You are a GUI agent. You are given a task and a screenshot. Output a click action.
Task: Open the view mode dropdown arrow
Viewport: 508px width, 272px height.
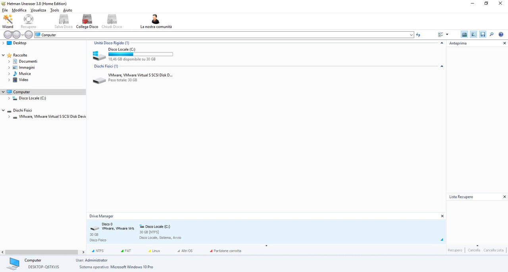point(447,35)
